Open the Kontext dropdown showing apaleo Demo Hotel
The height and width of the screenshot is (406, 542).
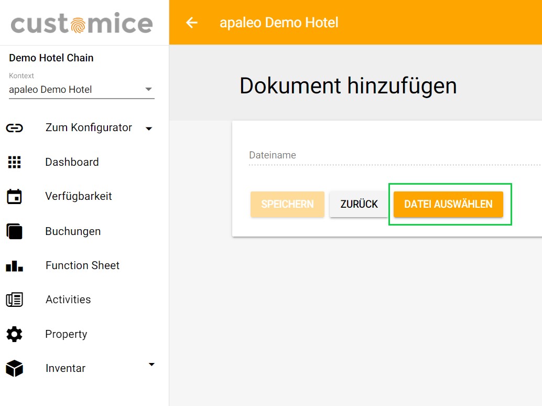82,90
